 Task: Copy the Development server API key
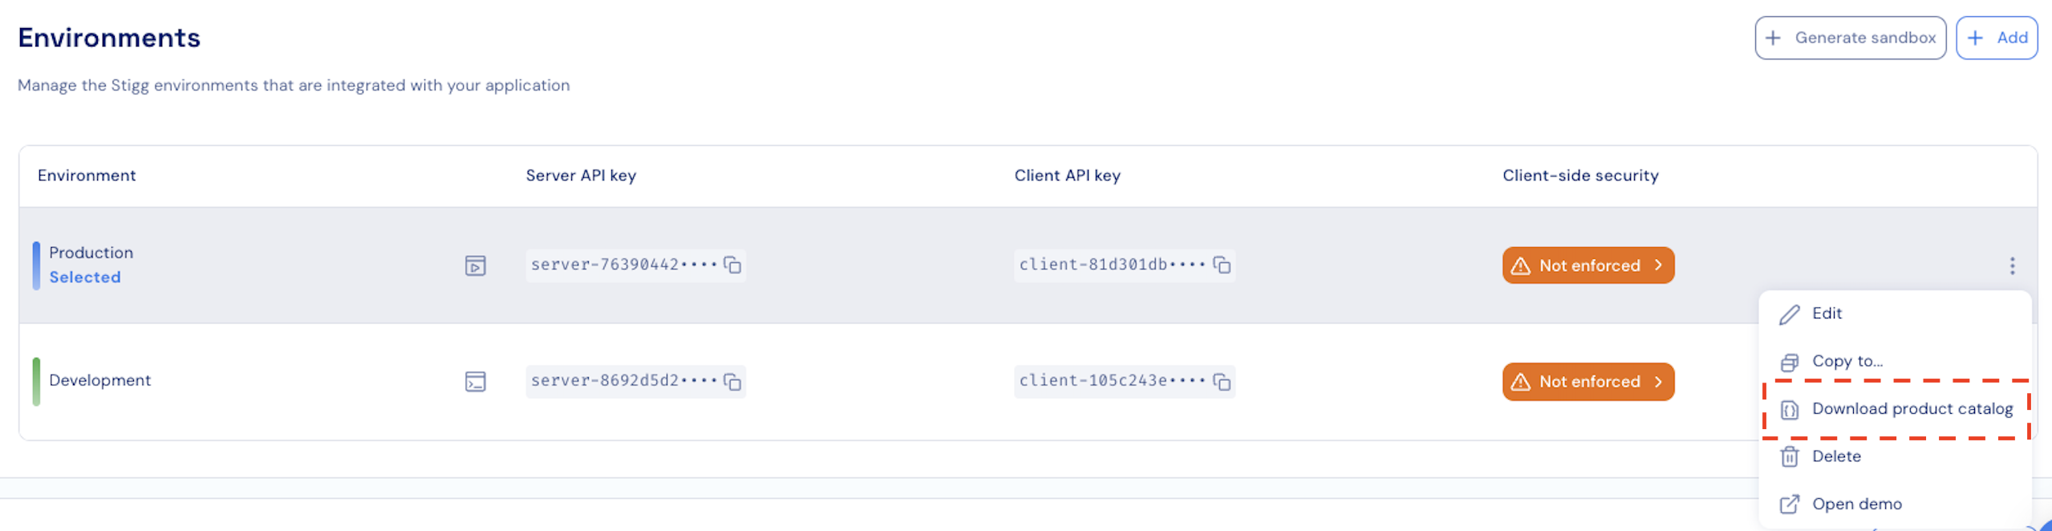[x=732, y=382]
